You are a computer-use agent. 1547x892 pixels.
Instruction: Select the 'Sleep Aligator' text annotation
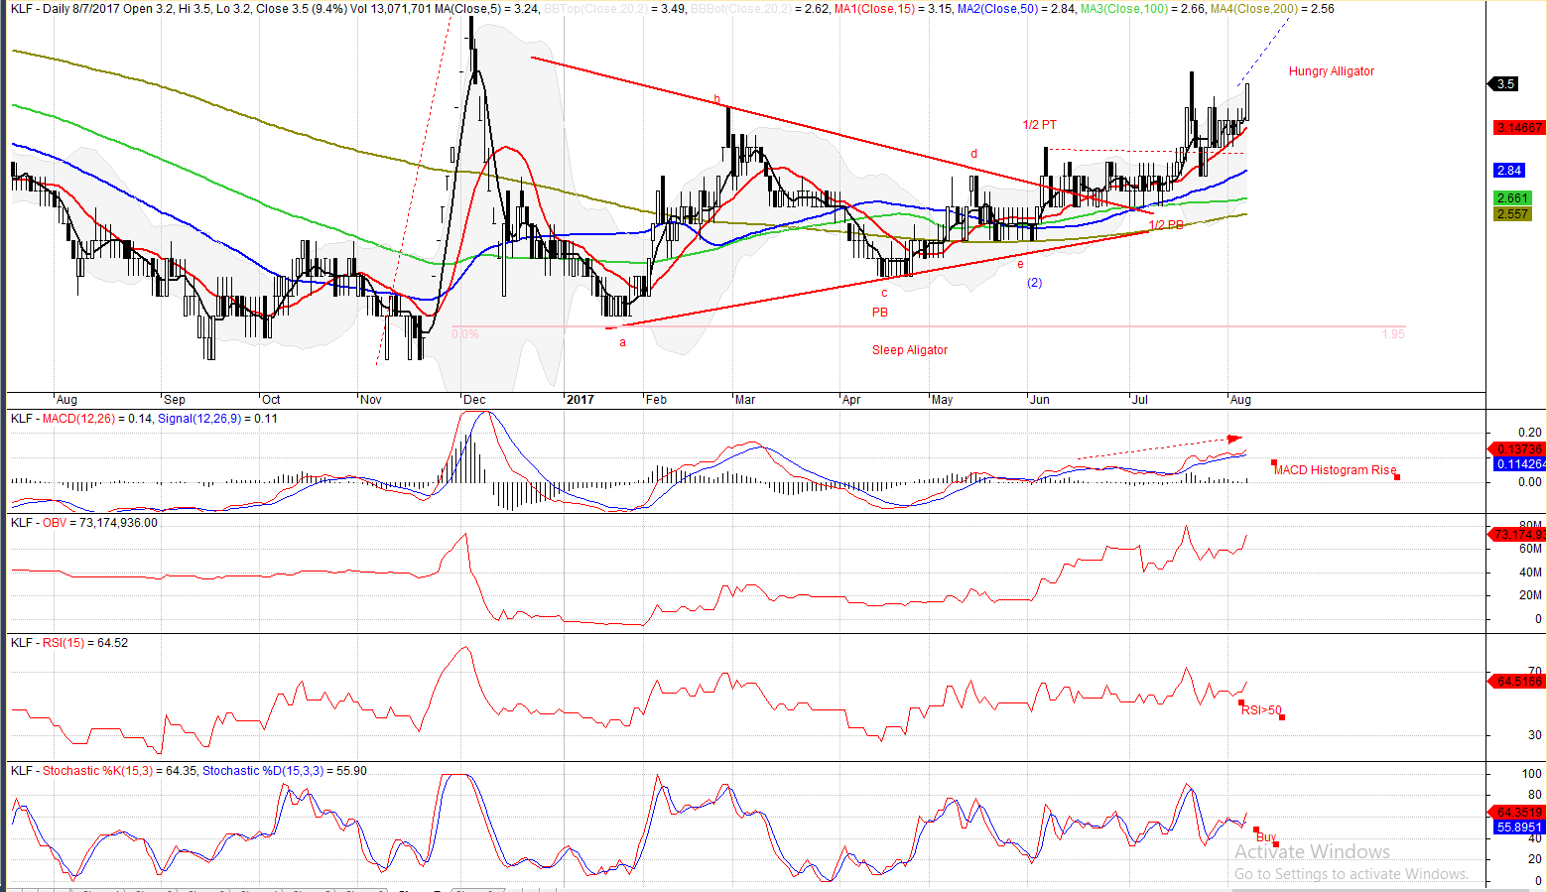tap(909, 350)
